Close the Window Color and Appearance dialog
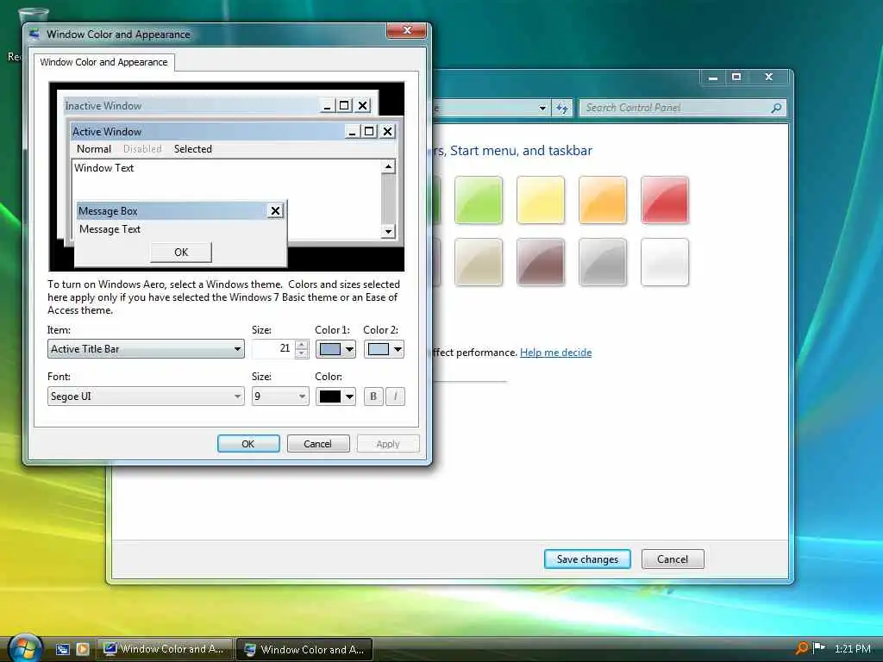The width and height of the screenshot is (883, 662). pos(407,30)
